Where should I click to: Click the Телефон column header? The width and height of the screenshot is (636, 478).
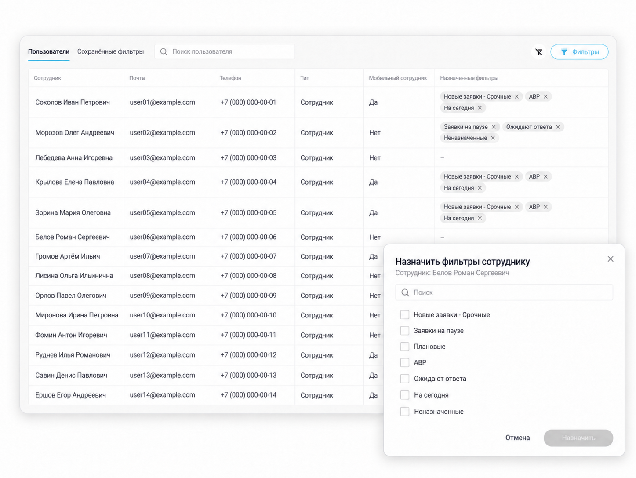click(230, 78)
